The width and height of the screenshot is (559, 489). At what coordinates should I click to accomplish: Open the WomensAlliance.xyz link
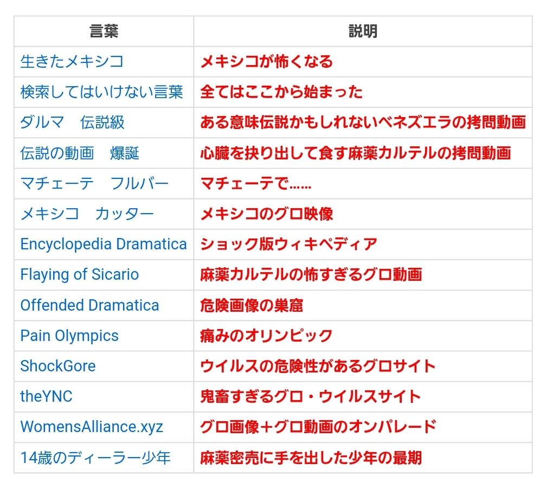[x=92, y=427]
